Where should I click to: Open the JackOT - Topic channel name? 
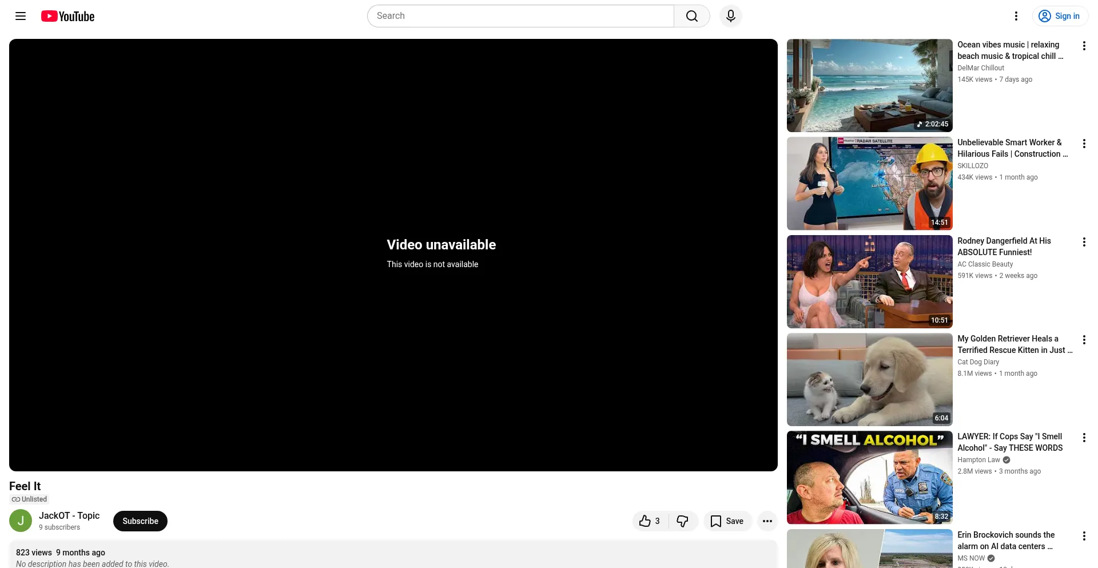coord(69,515)
